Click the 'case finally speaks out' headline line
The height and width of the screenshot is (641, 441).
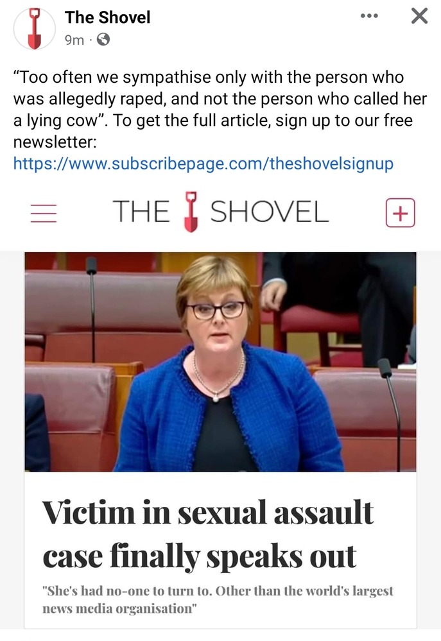199,557
